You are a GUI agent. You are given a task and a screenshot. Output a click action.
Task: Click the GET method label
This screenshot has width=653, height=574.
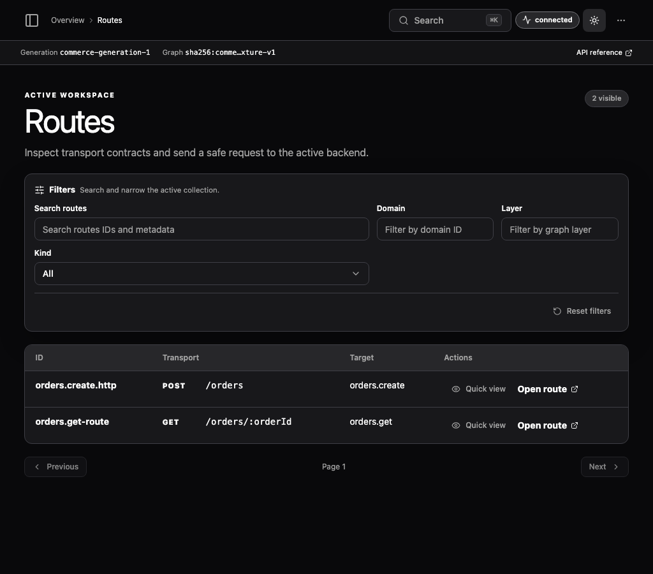tap(170, 422)
